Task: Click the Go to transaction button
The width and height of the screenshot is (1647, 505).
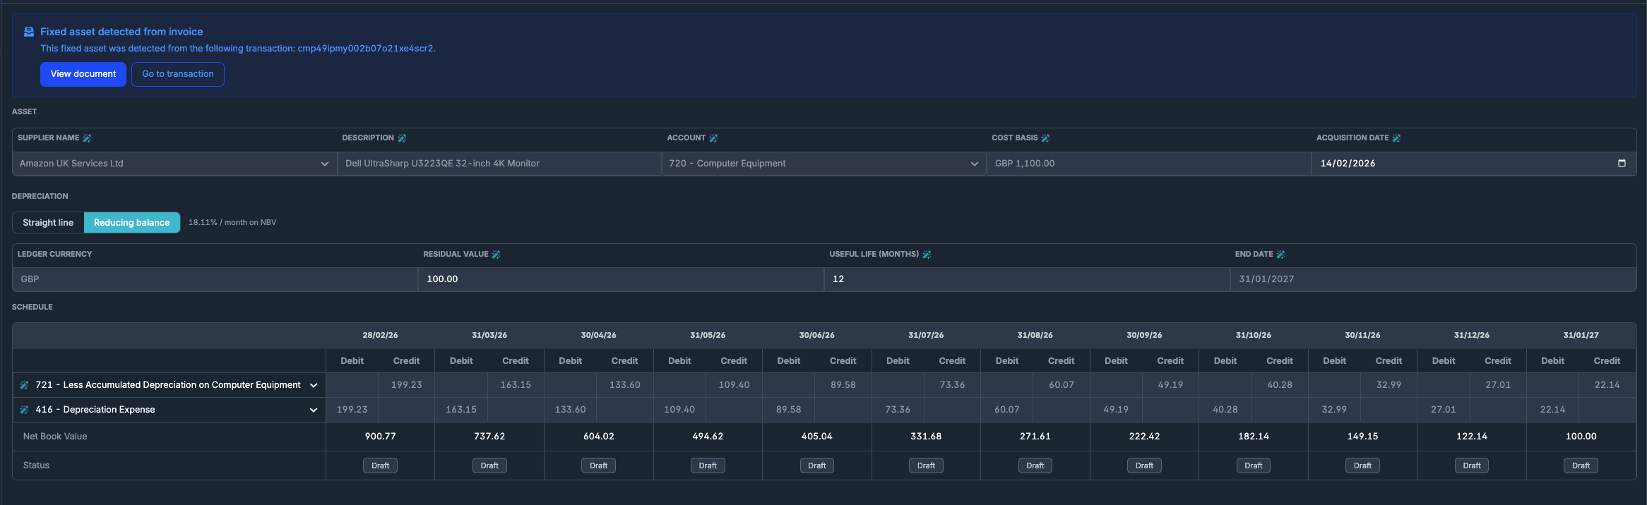Action: click(x=178, y=74)
